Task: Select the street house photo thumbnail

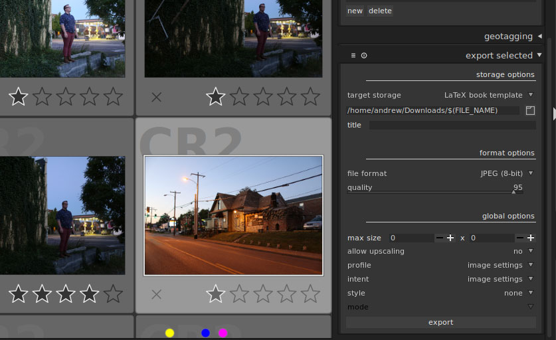Action: pyautogui.click(x=233, y=215)
